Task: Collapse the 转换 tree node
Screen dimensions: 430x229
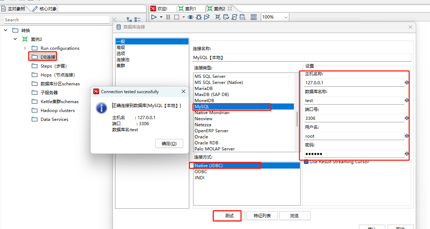Action: point(6,30)
